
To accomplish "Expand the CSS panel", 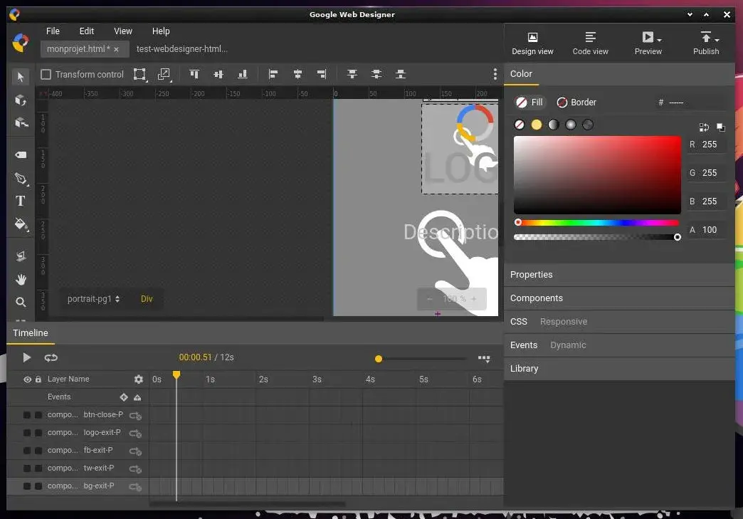I will tap(518, 322).
